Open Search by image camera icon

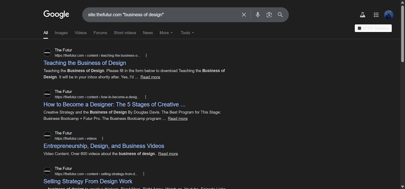[x=269, y=15]
